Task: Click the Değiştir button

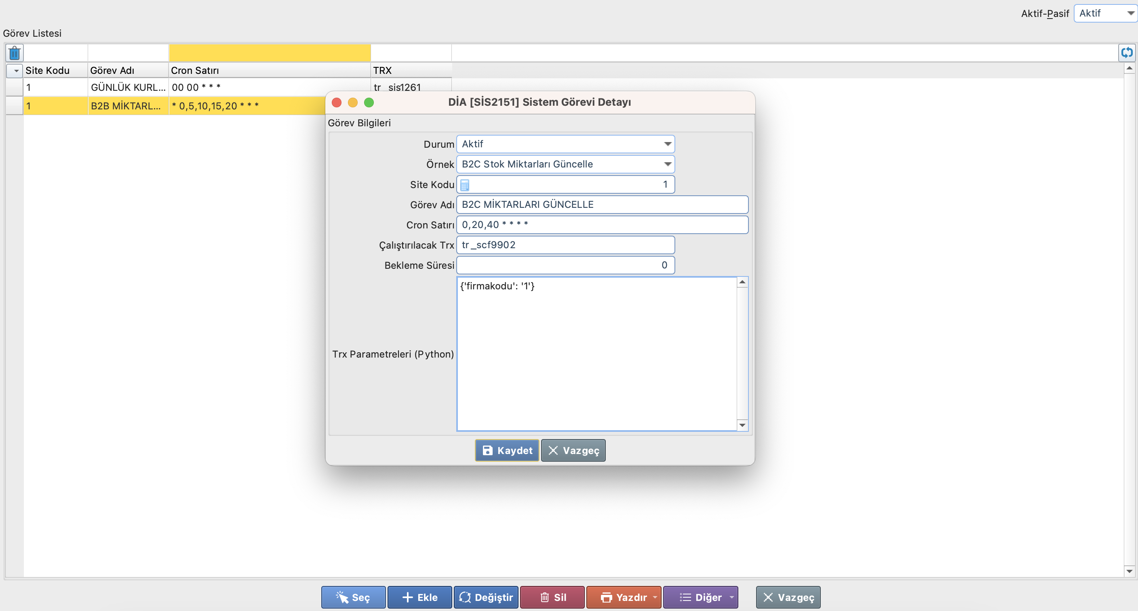Action: pyautogui.click(x=485, y=597)
